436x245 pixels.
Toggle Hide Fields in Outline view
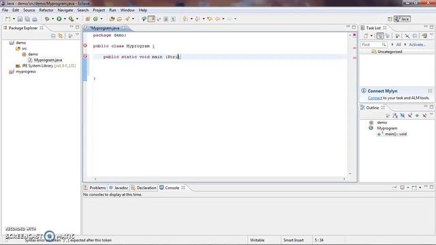tap(403, 116)
